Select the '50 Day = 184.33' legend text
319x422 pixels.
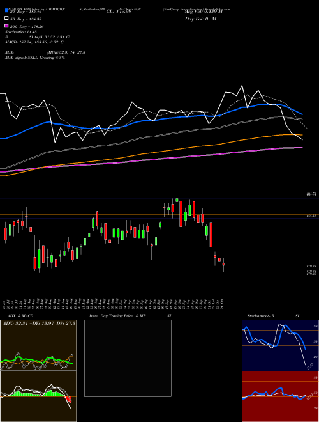tap(26, 19)
